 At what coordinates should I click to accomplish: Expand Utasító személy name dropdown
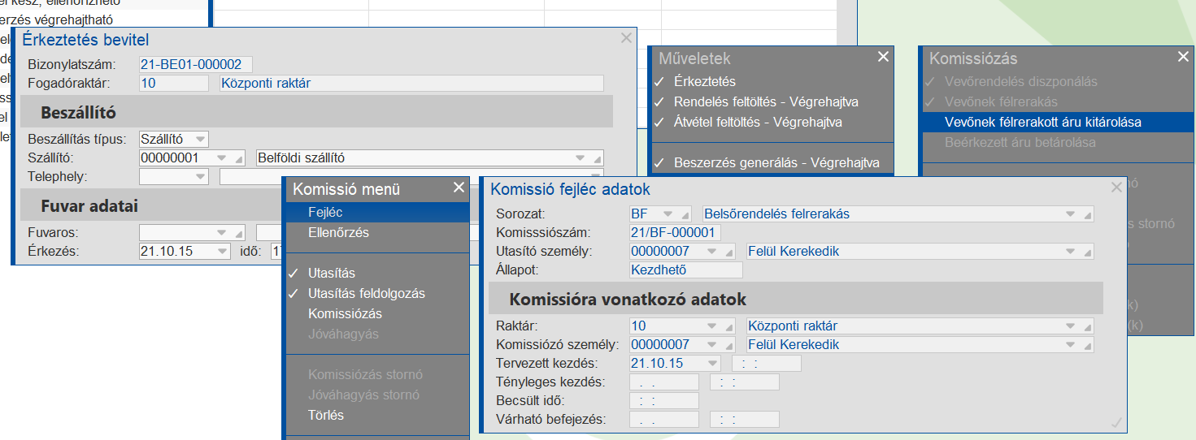[x=1071, y=252]
